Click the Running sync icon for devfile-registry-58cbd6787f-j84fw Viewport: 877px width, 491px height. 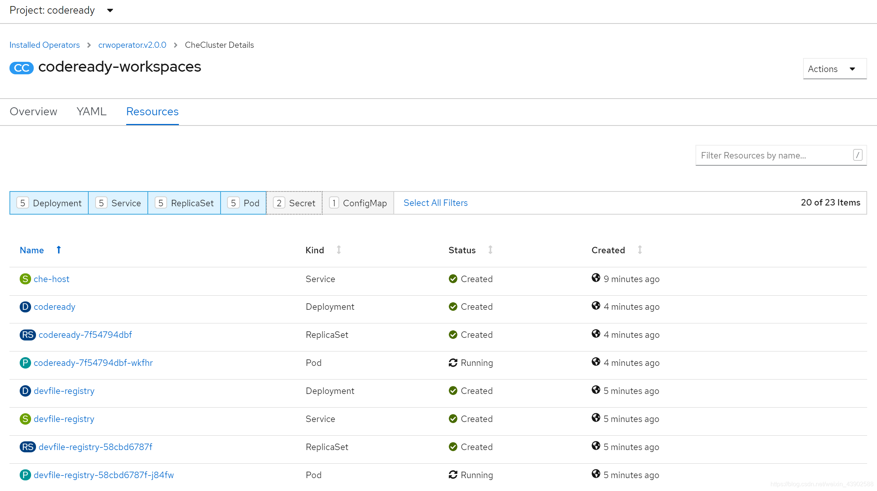[x=453, y=475]
